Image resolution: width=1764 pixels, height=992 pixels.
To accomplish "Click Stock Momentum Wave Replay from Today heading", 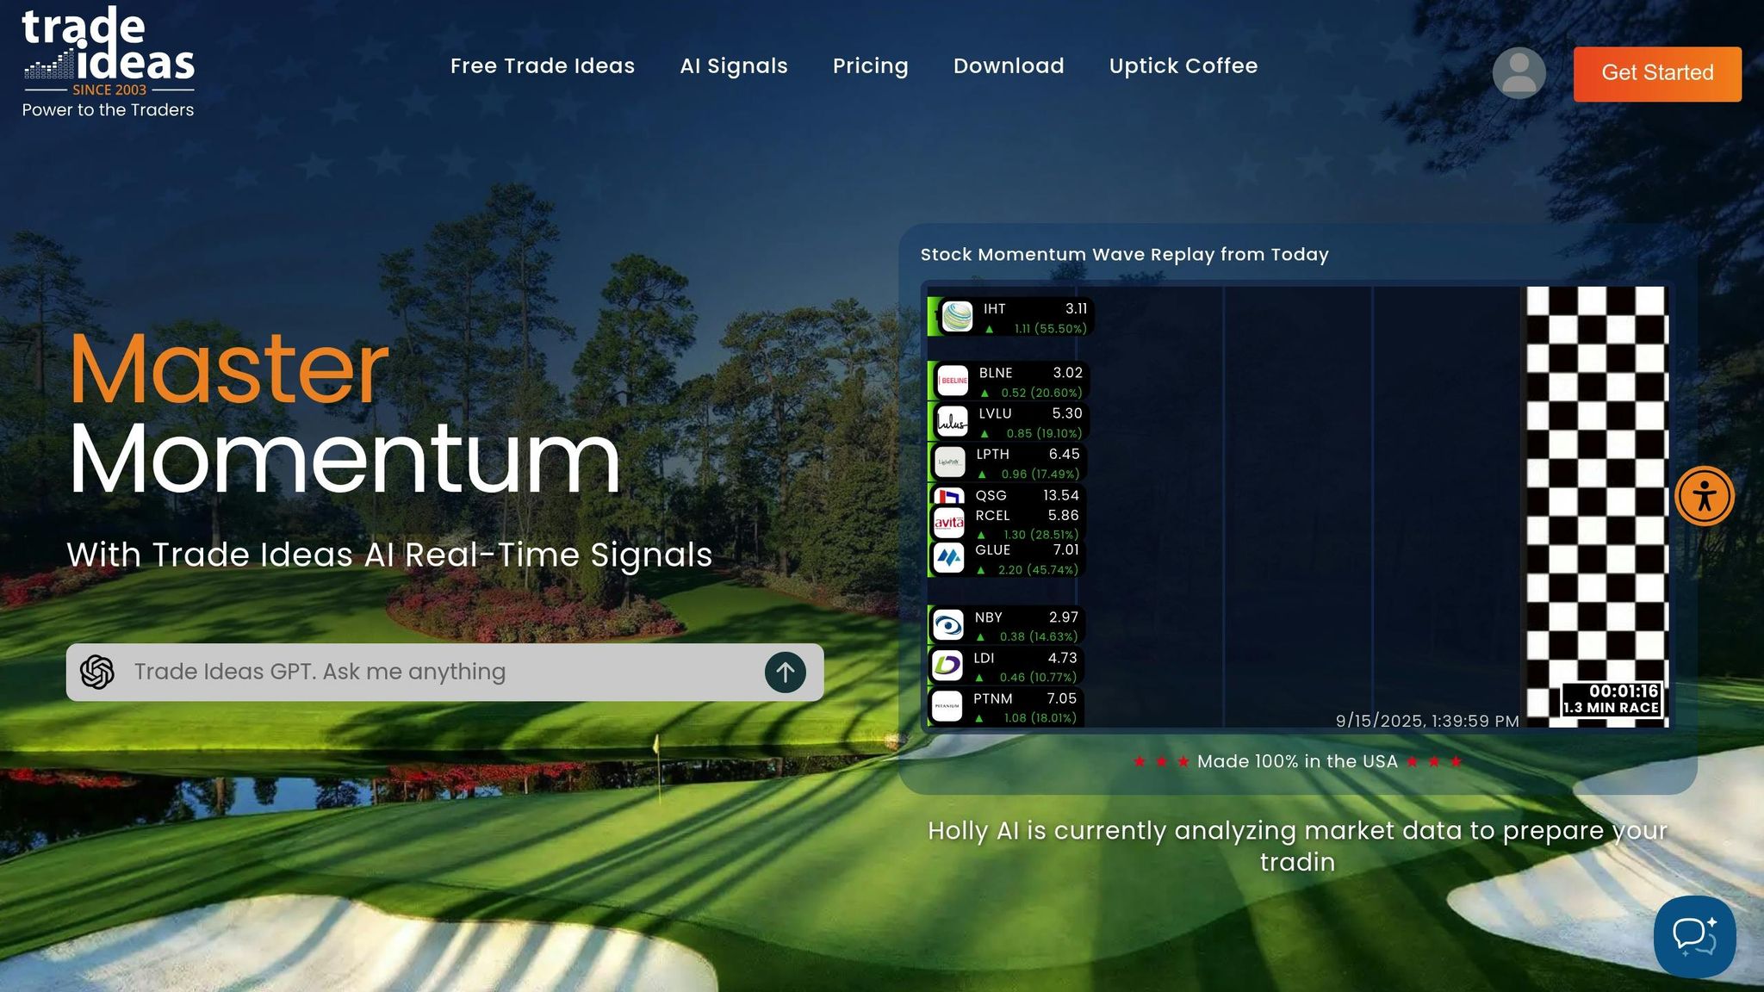I will pyautogui.click(x=1124, y=255).
